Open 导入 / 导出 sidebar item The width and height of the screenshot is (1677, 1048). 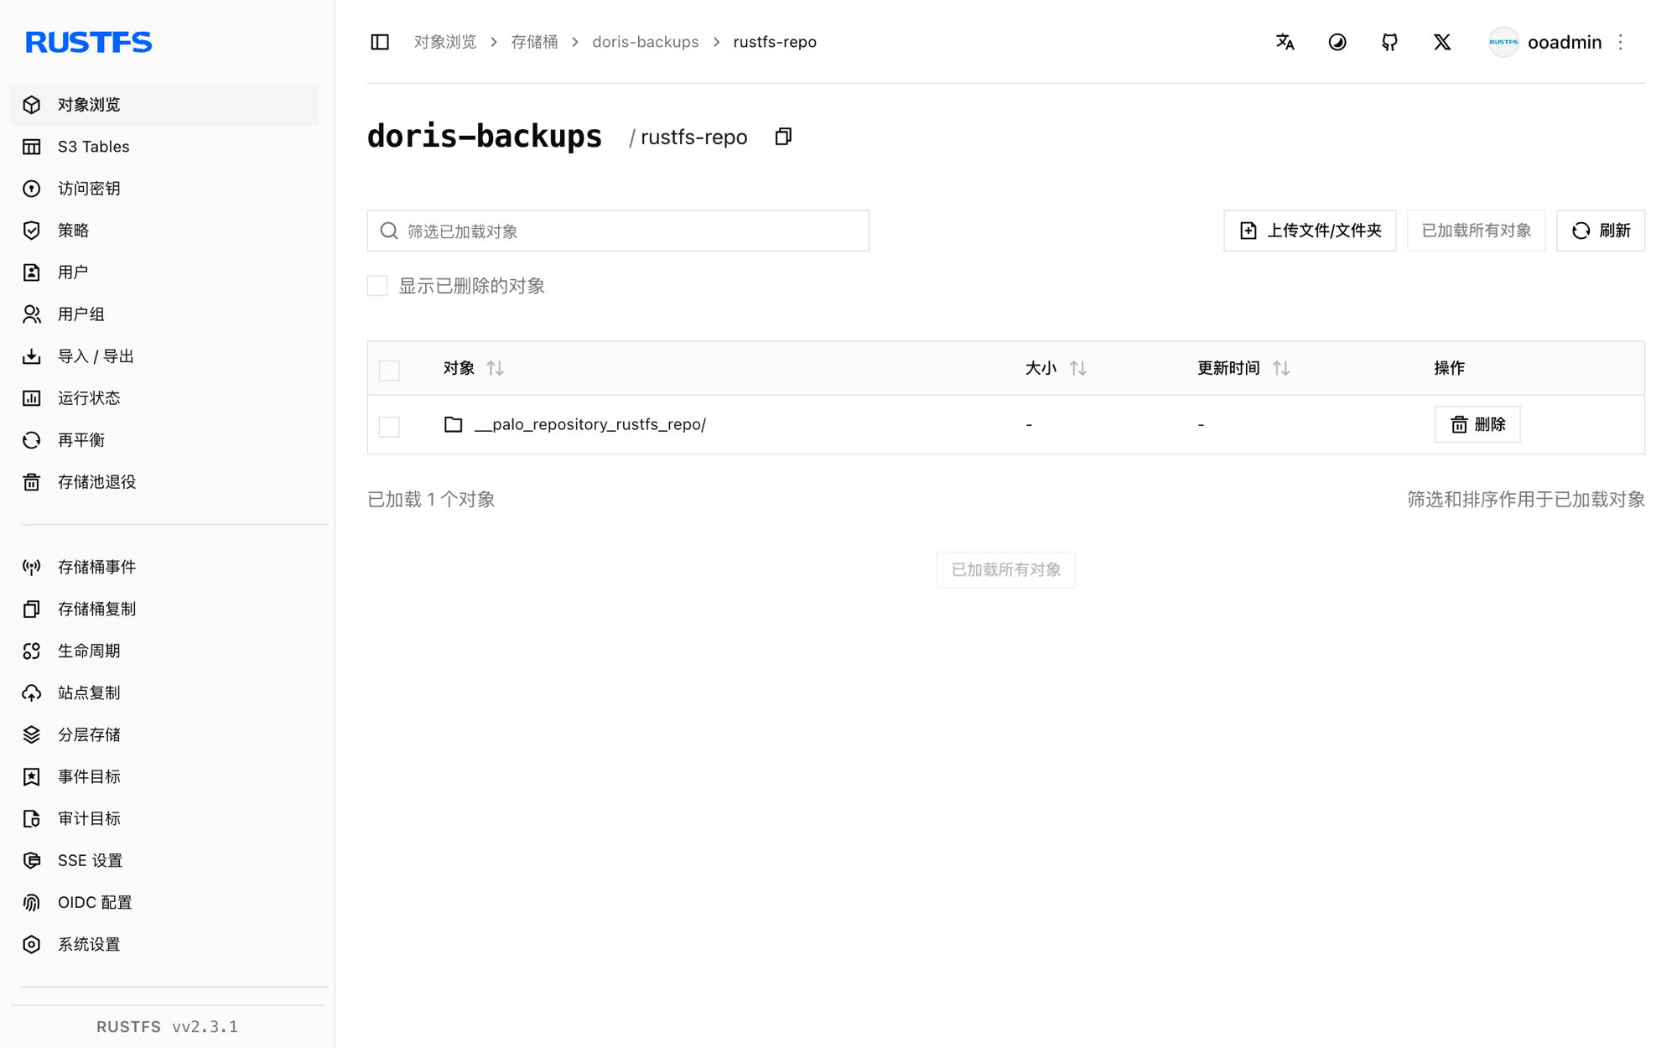coord(164,356)
